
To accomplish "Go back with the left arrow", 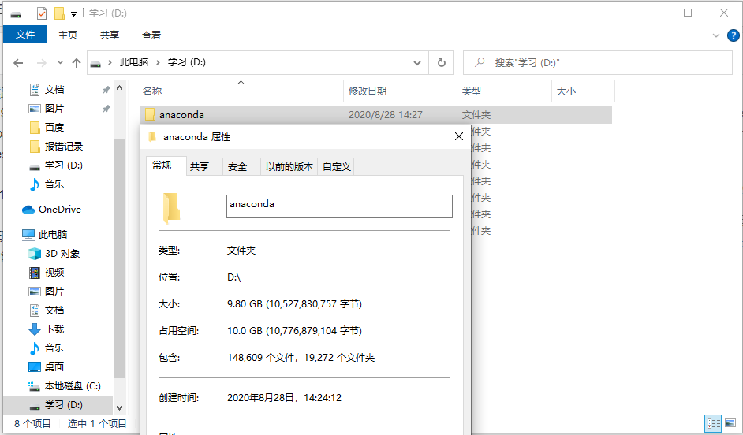I will click(x=18, y=63).
